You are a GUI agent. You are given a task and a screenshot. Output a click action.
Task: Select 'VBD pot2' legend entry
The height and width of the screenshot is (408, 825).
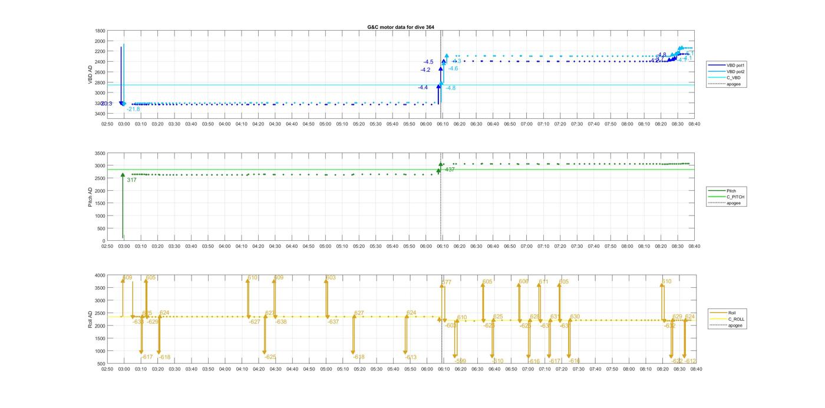click(x=727, y=71)
